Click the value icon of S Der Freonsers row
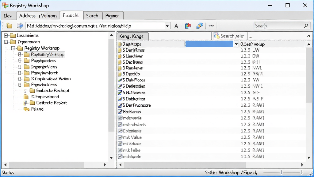Image resolution: width=314 pixels, height=177 pixels. pyautogui.click(x=120, y=105)
